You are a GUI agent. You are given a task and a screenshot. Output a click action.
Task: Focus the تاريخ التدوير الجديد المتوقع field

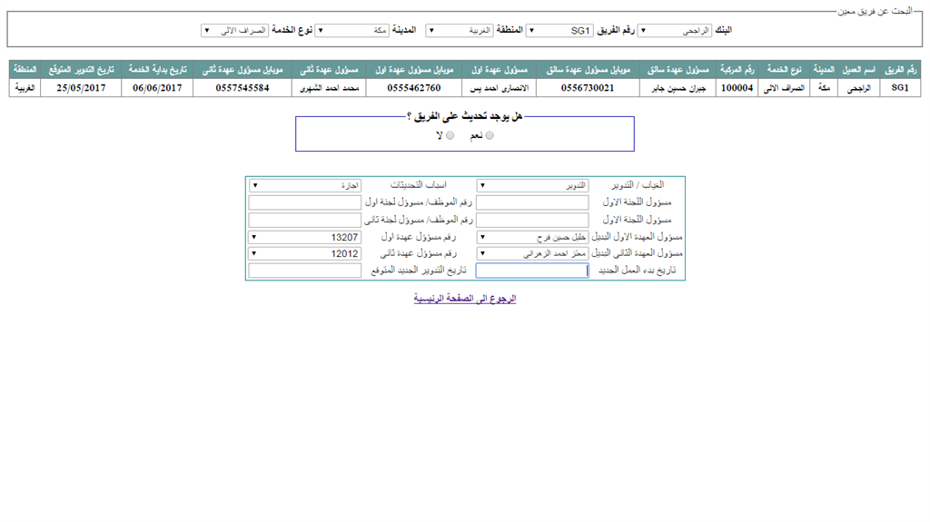tap(305, 271)
